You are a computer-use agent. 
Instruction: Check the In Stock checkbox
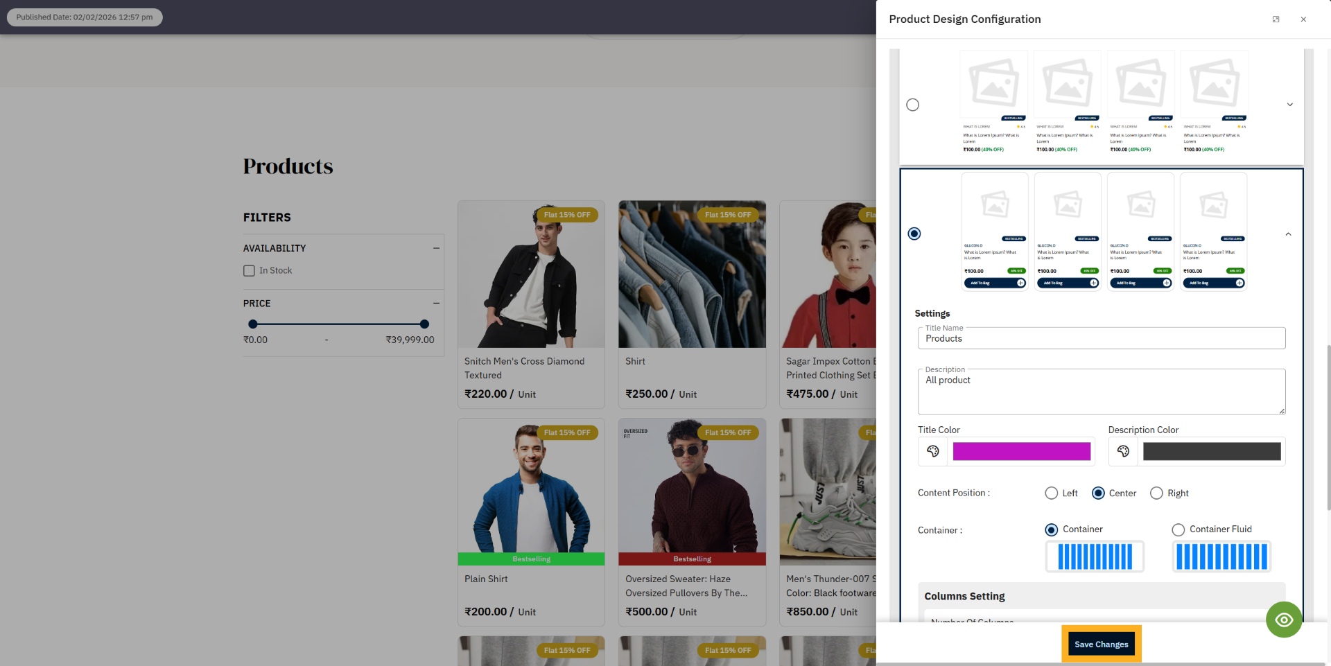pos(249,270)
